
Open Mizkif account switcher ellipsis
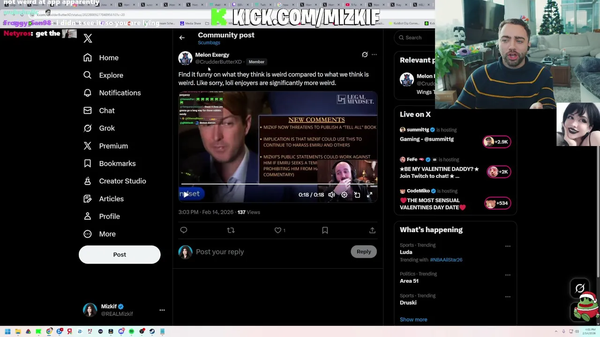coord(162,310)
